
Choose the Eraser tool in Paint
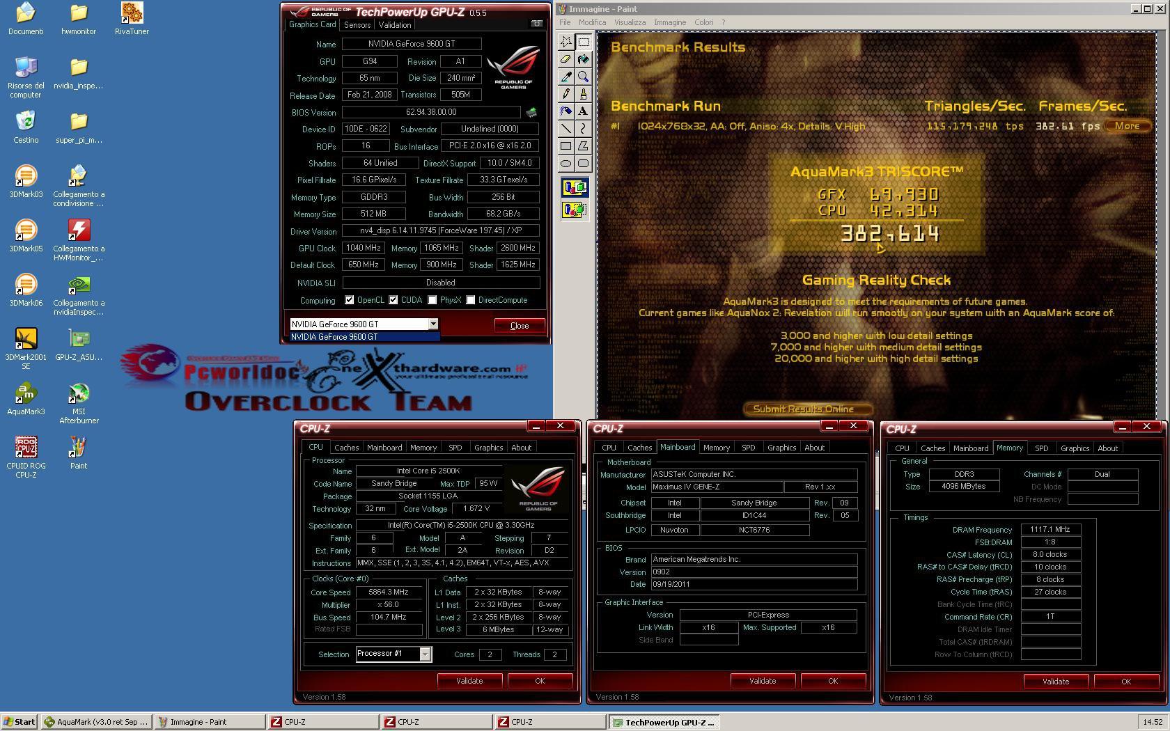click(566, 59)
